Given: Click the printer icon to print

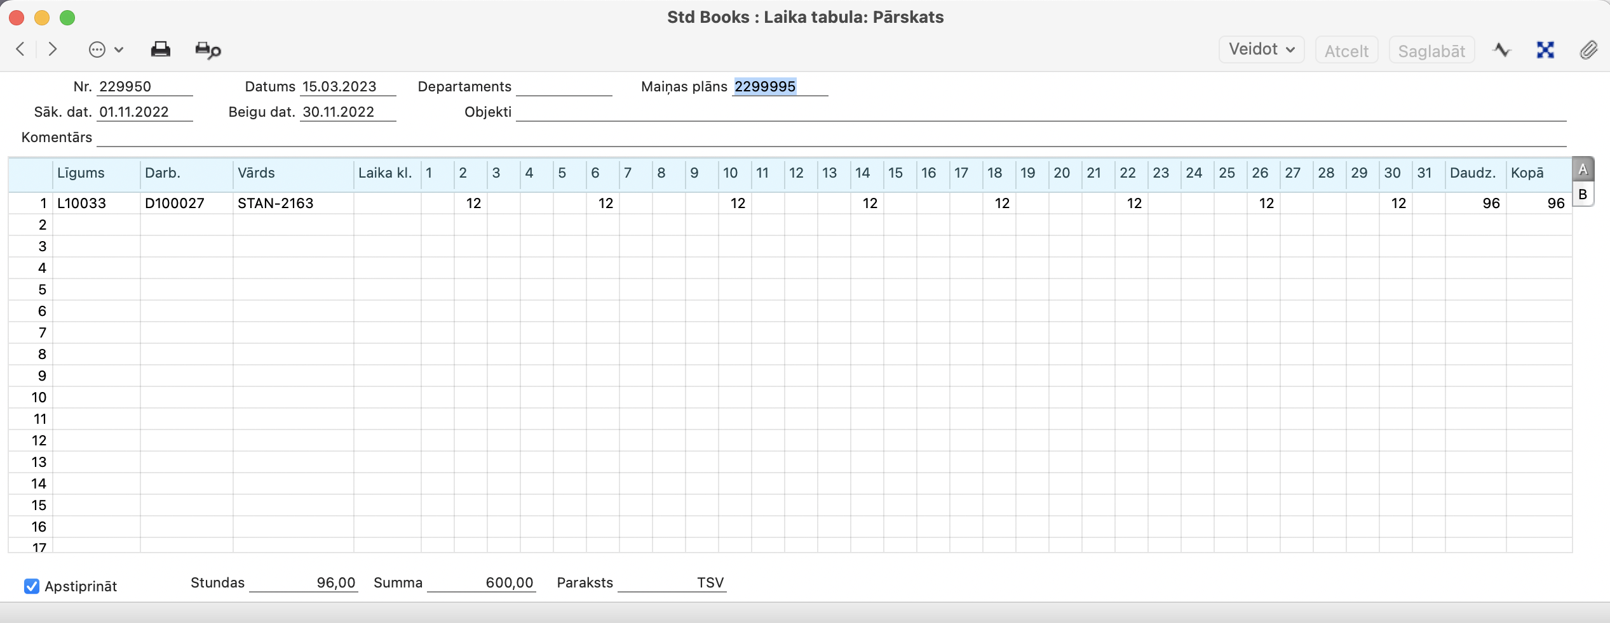Looking at the screenshot, I should [x=160, y=49].
